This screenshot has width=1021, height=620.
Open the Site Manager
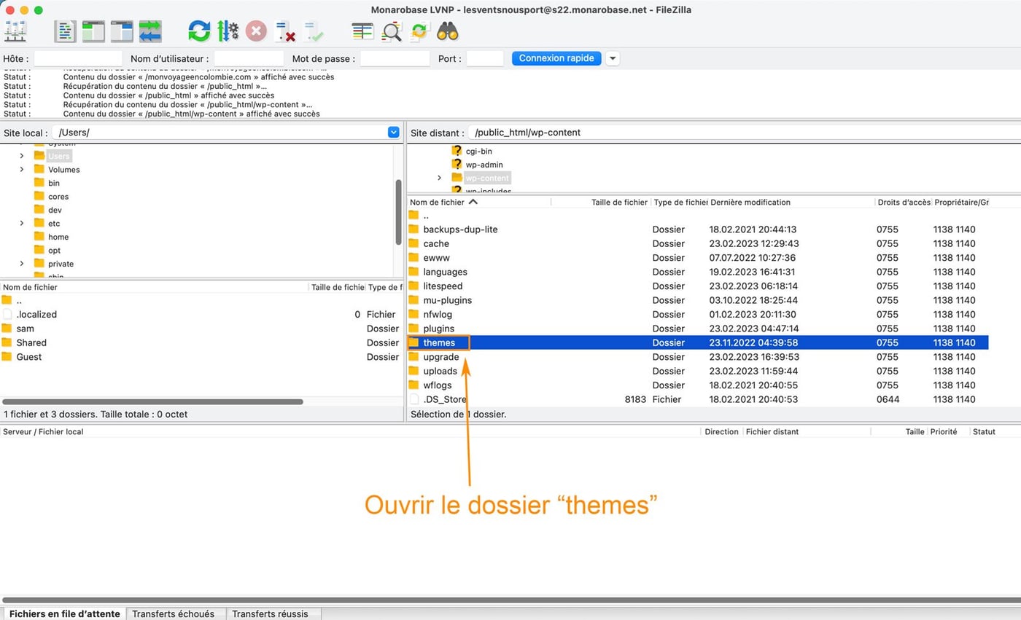click(x=16, y=31)
